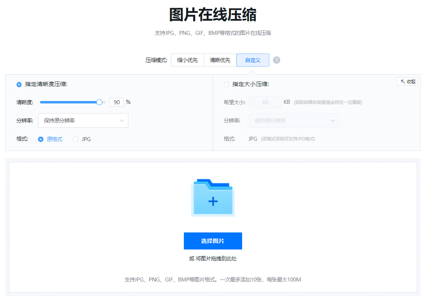
Task: Click the 60 KB desired size input field
Action: 265,102
